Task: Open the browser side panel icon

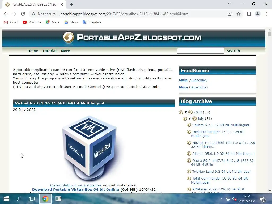Action: pyautogui.click(x=249, y=14)
